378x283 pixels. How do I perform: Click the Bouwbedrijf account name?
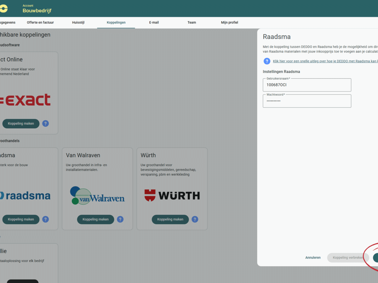37,11
